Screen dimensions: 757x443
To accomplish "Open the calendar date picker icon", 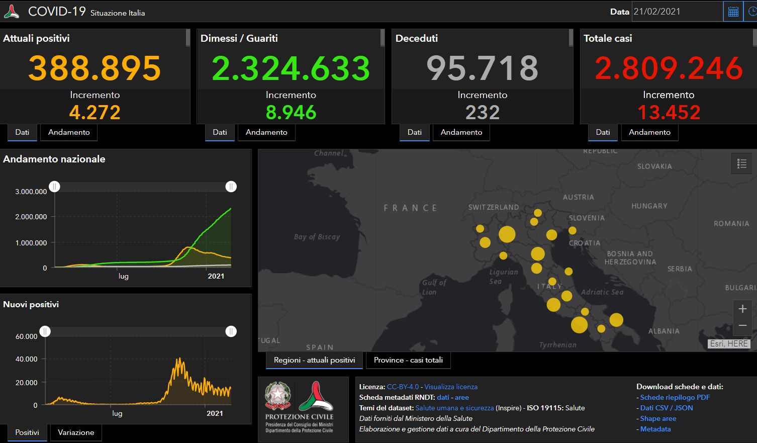I will tap(733, 12).
